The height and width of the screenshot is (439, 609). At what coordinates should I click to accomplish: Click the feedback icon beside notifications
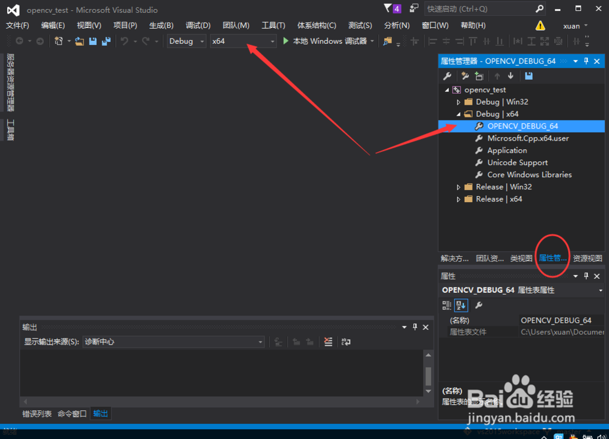414,8
